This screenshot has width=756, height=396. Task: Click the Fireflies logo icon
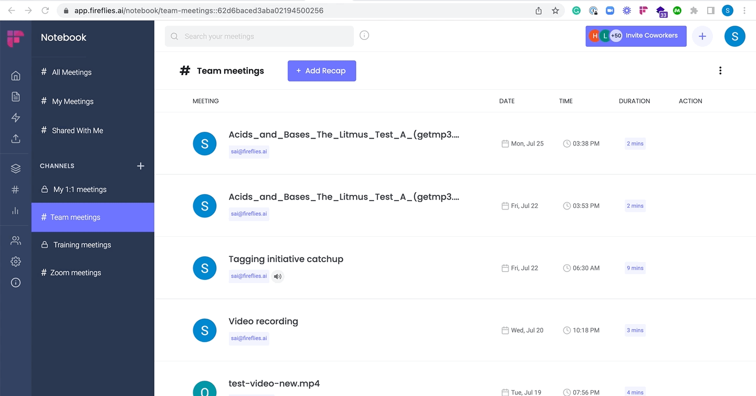[x=15, y=38]
